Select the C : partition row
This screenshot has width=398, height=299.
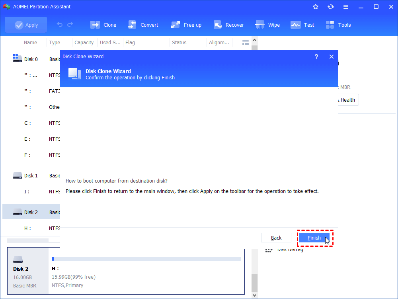[31, 123]
